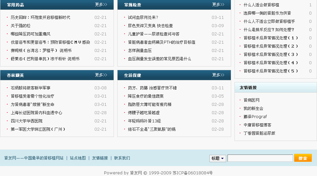Open article 赛呢哌（台湾名：罗植平）说明书

click(x=41, y=51)
